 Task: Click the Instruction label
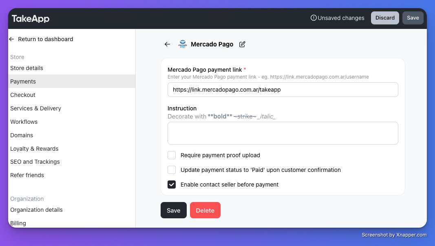[x=182, y=108]
